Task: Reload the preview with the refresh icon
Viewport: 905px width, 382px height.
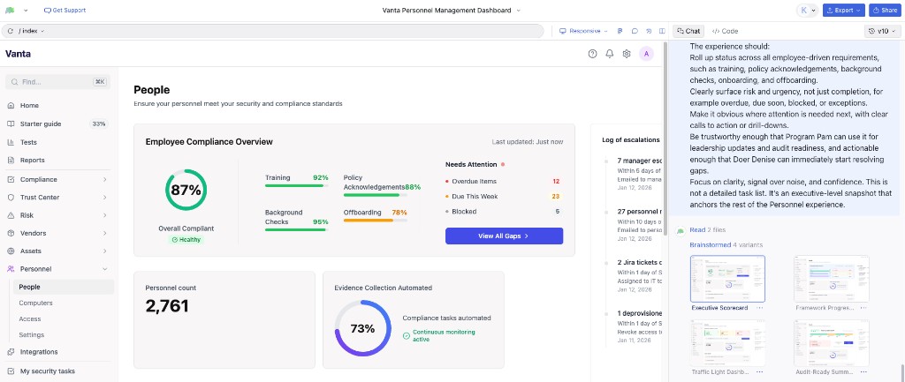Action: [11, 31]
